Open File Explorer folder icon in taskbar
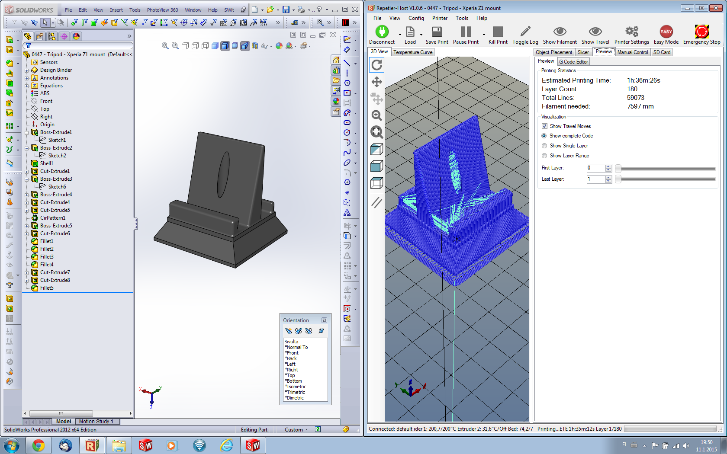Screen dimensions: 727x454 tap(119, 445)
